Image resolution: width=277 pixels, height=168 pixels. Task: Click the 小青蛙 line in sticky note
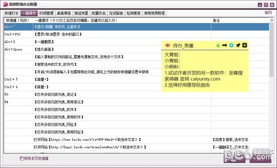click(x=172, y=61)
